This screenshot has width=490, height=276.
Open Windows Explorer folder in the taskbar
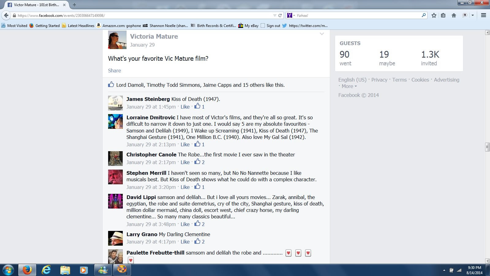[x=65, y=270]
